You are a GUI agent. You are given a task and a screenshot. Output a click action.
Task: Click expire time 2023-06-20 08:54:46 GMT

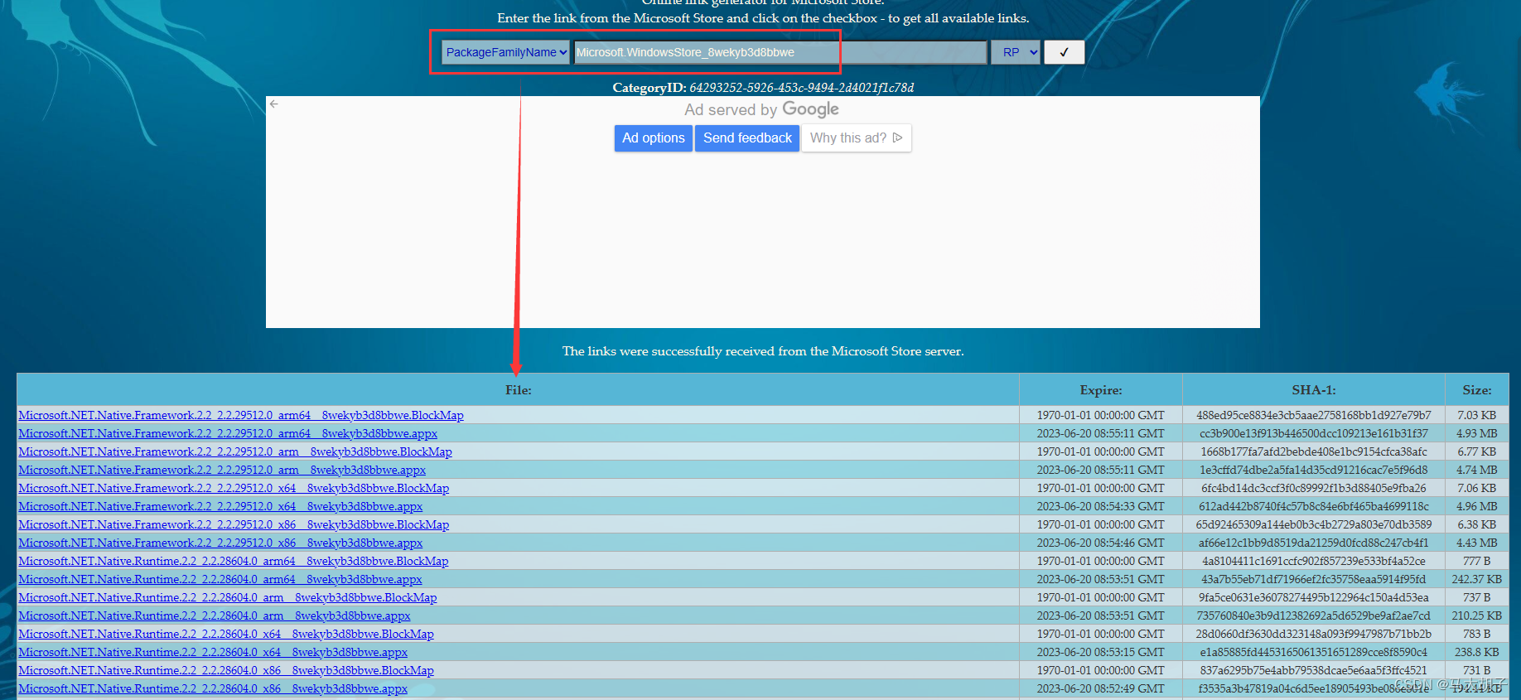pos(1101,543)
